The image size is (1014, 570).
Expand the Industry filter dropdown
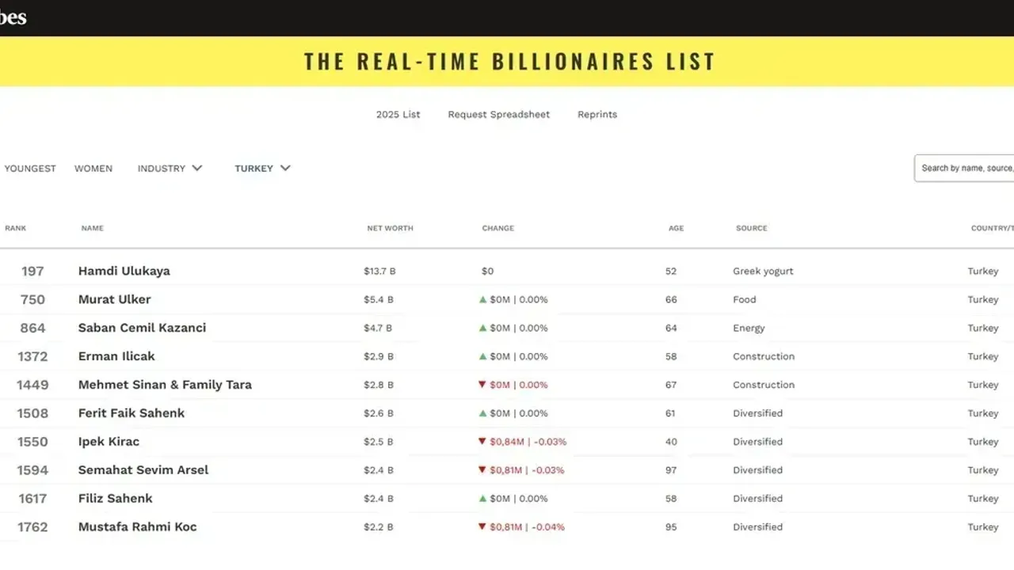(170, 169)
